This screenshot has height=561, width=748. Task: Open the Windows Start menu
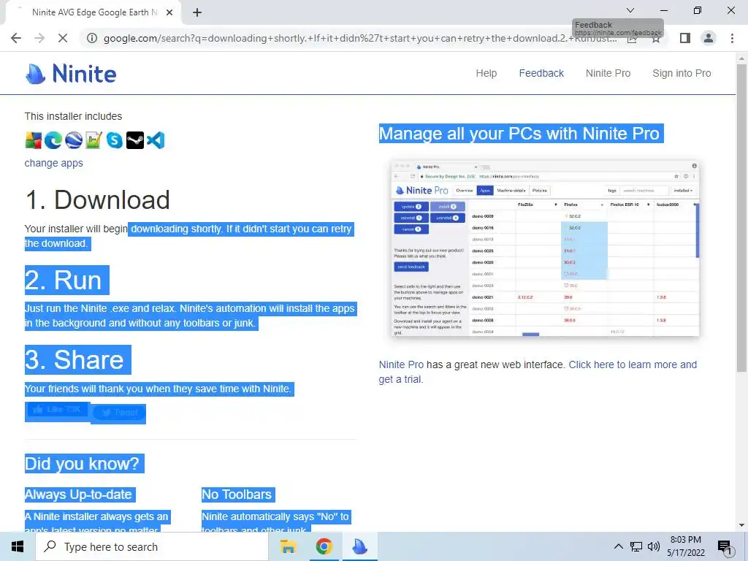18,546
